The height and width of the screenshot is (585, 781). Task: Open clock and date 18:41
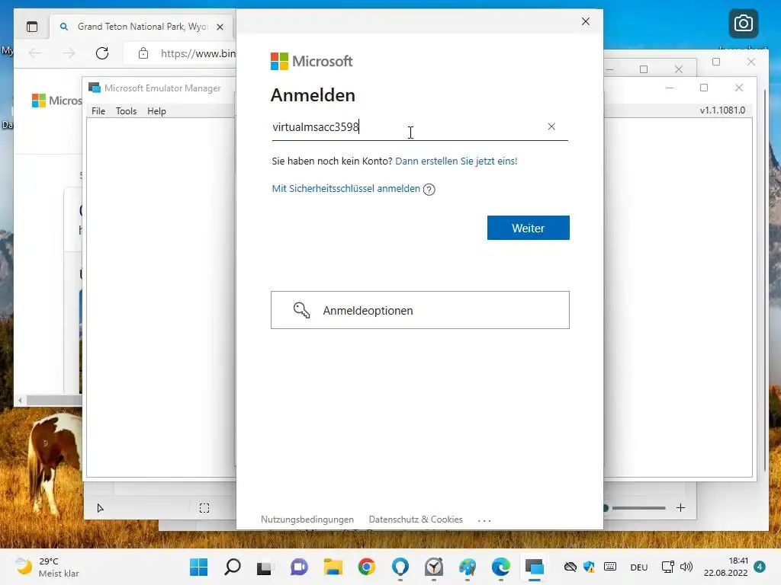(x=726, y=567)
